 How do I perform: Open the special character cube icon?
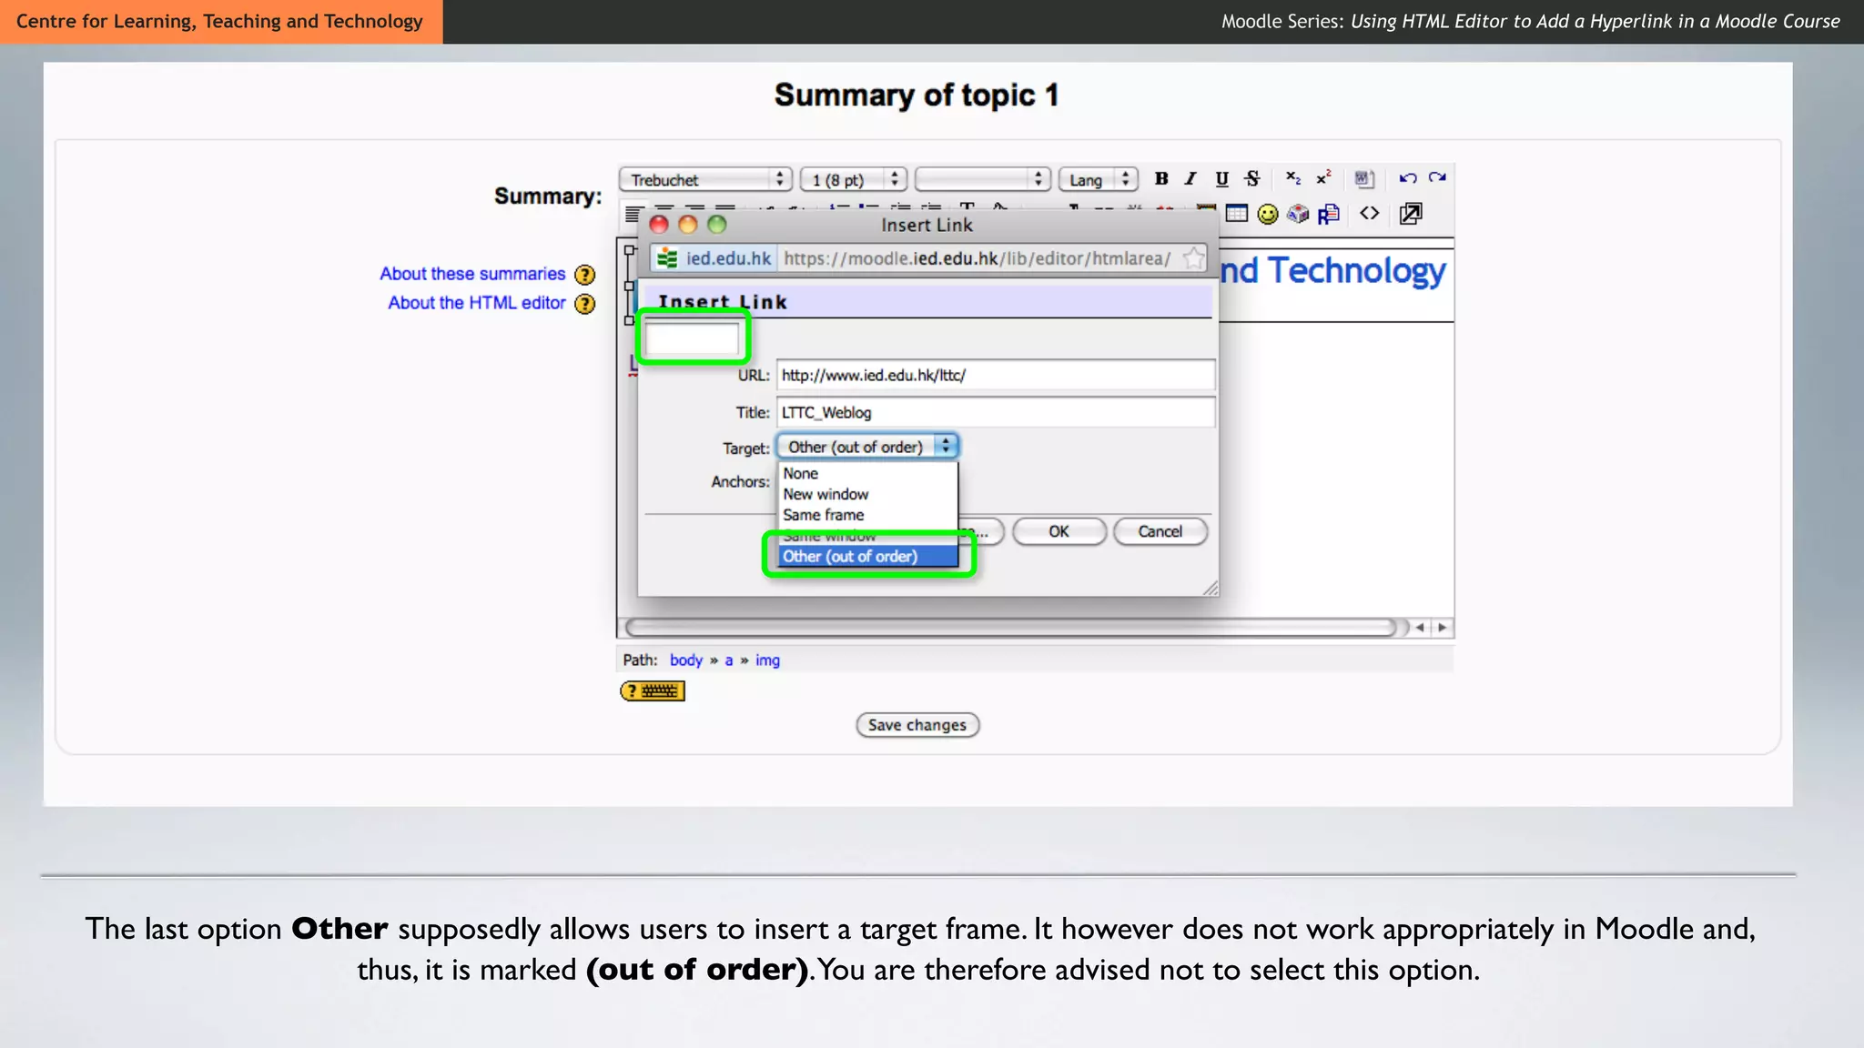(1298, 214)
